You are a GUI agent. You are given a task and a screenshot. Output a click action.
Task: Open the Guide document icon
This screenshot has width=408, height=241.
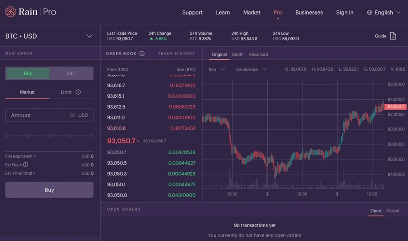pos(393,36)
